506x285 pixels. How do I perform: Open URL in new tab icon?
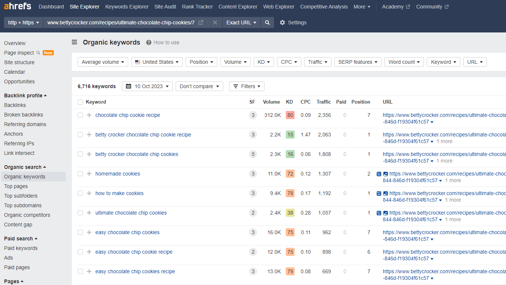[x=201, y=22]
